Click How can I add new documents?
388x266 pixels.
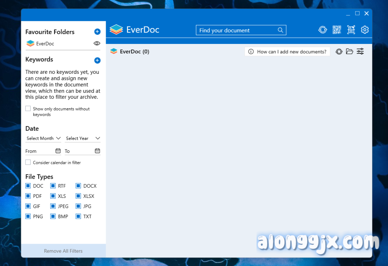pos(287,52)
